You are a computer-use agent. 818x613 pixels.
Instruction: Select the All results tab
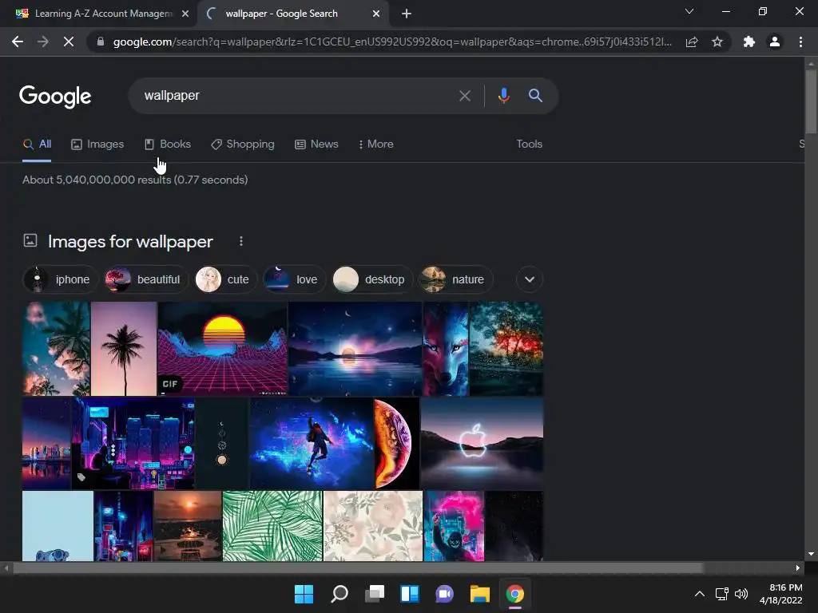tap(37, 144)
